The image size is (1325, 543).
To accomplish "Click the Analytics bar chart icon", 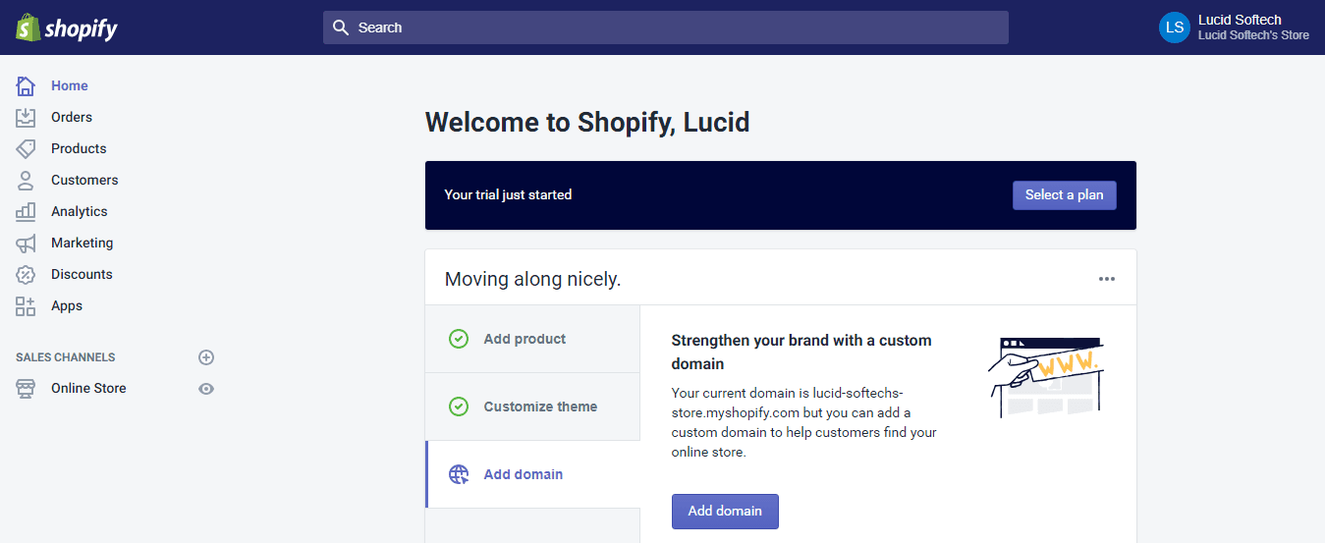I will tap(26, 211).
